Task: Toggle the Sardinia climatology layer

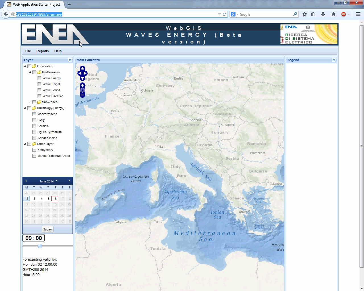Action: (34, 126)
